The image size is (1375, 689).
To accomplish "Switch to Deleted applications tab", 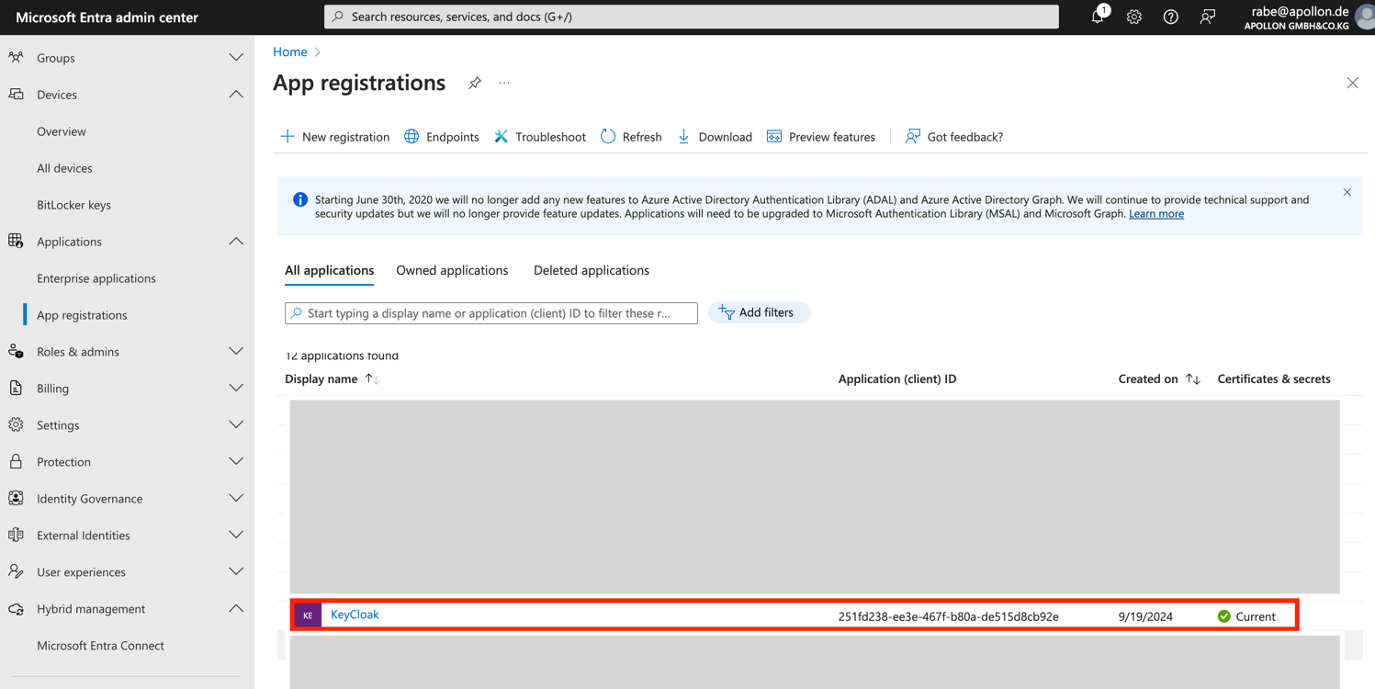I will point(592,270).
